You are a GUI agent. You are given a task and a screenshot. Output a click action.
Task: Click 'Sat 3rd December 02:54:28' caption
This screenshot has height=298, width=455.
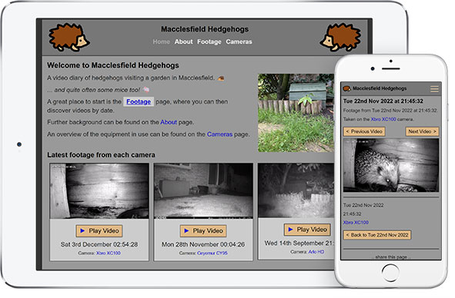tap(99, 244)
